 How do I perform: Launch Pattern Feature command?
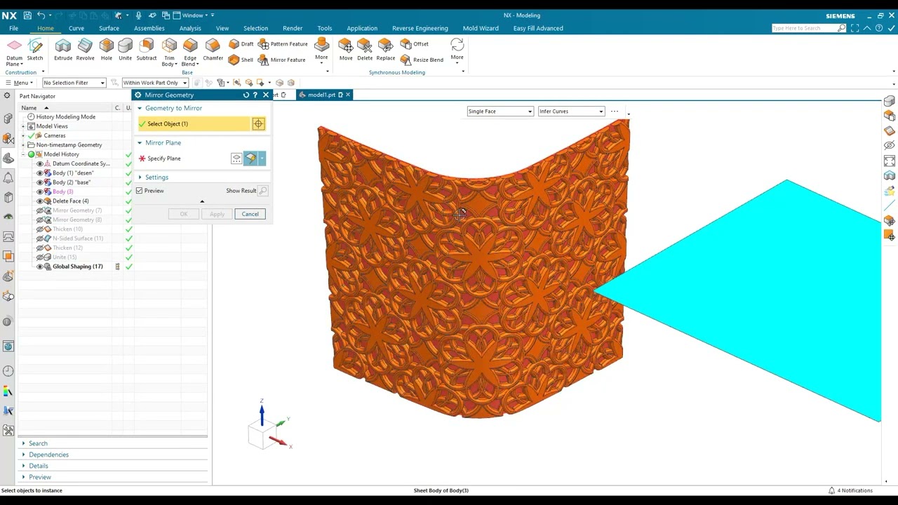283,43
